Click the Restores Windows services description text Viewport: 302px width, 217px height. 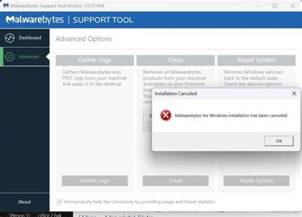pos(253,78)
